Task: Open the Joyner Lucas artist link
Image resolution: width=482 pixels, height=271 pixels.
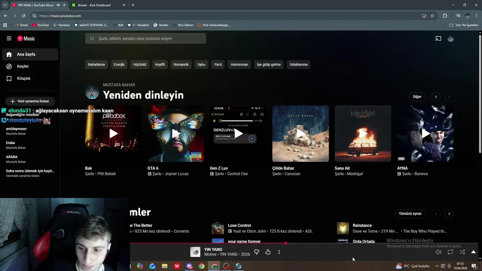Action: 176,174
